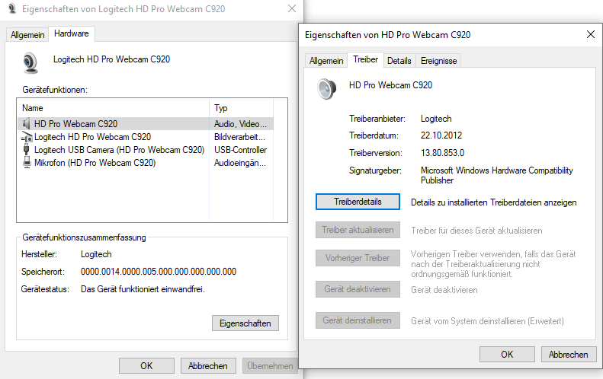
Task: Click driver version 13.80.853.0
Action: [x=443, y=153]
